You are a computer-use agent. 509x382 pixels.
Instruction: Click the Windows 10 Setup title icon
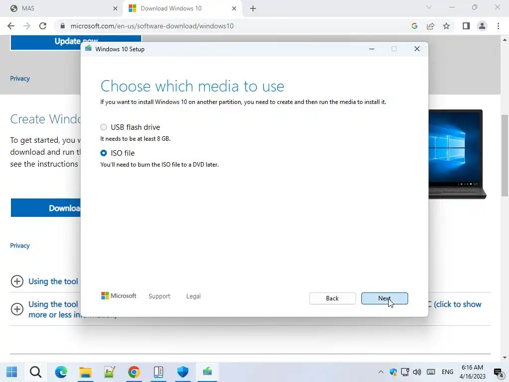coord(88,49)
